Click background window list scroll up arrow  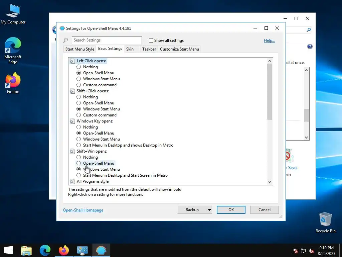coord(307,70)
